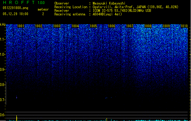Click the tall yellow level spike near 1801
This screenshot has width=191, height=121.
pyautogui.click(x=17, y=118)
